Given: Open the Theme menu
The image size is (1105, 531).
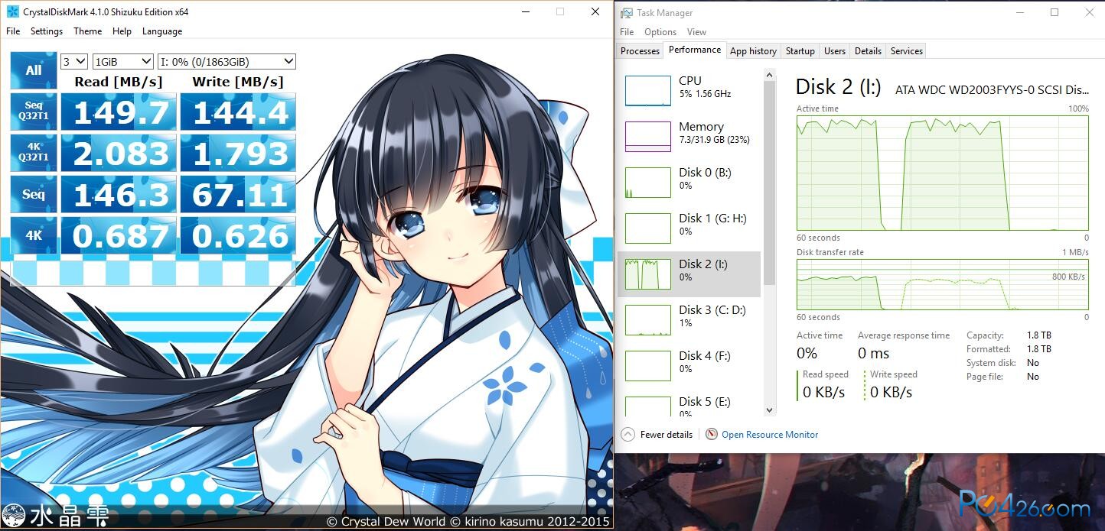Looking at the screenshot, I should point(87,31).
